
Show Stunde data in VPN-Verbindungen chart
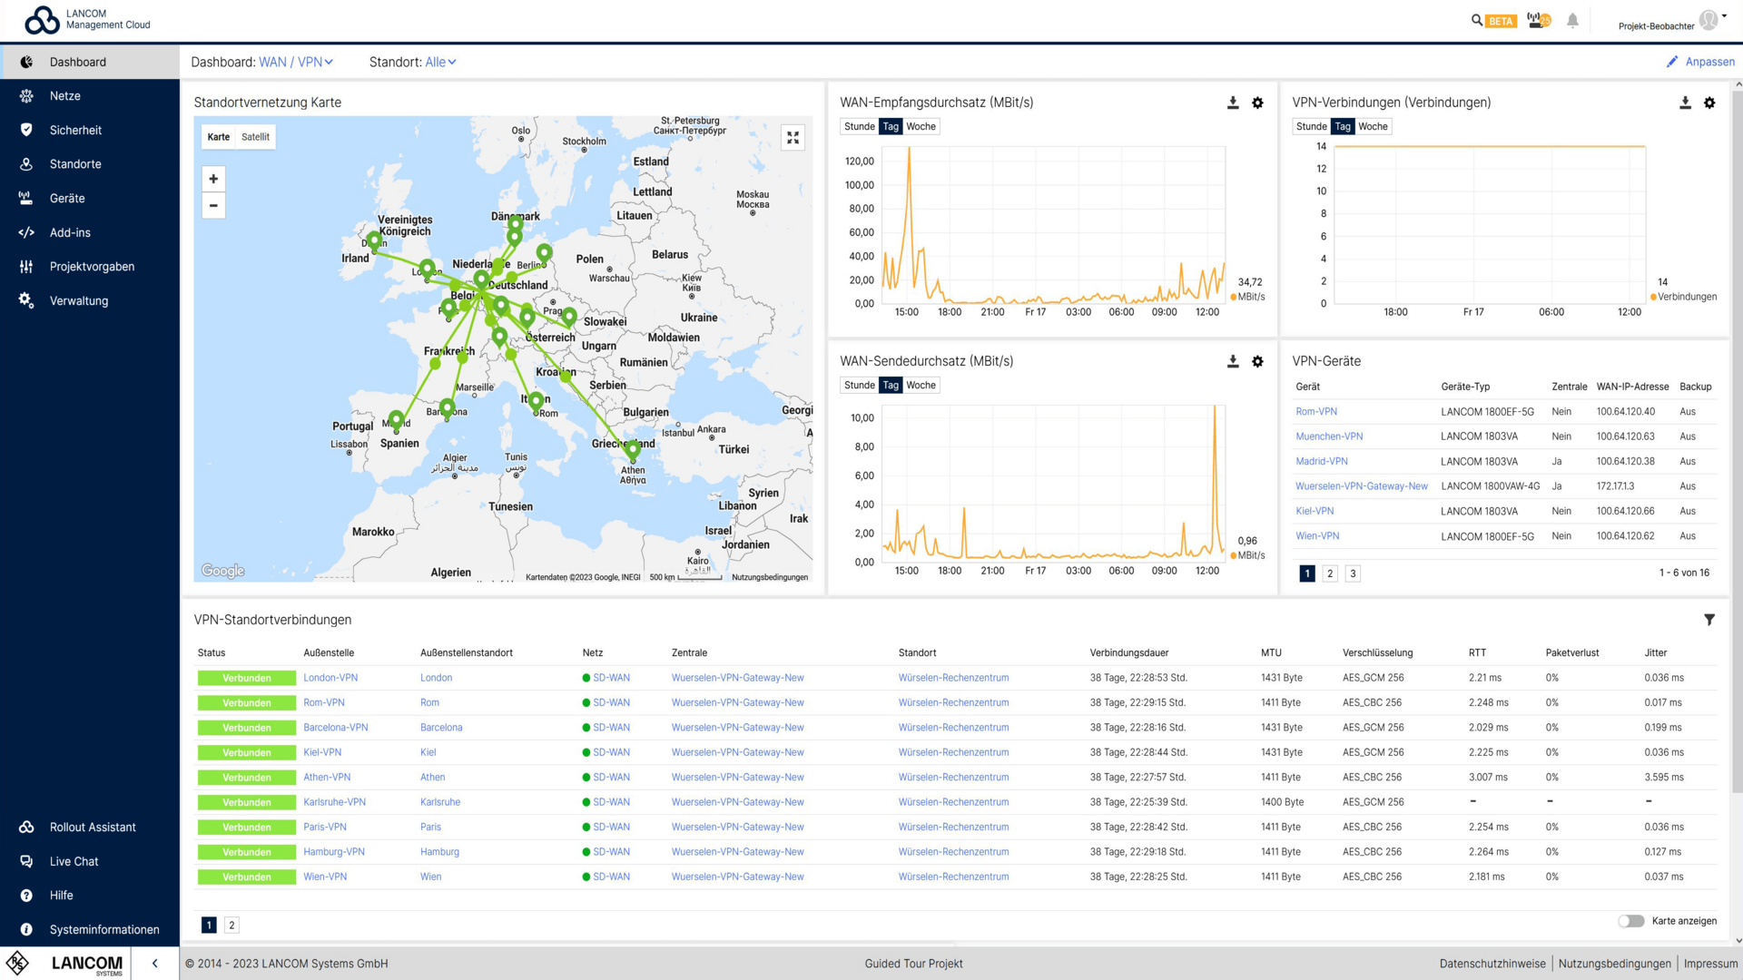click(x=1311, y=126)
